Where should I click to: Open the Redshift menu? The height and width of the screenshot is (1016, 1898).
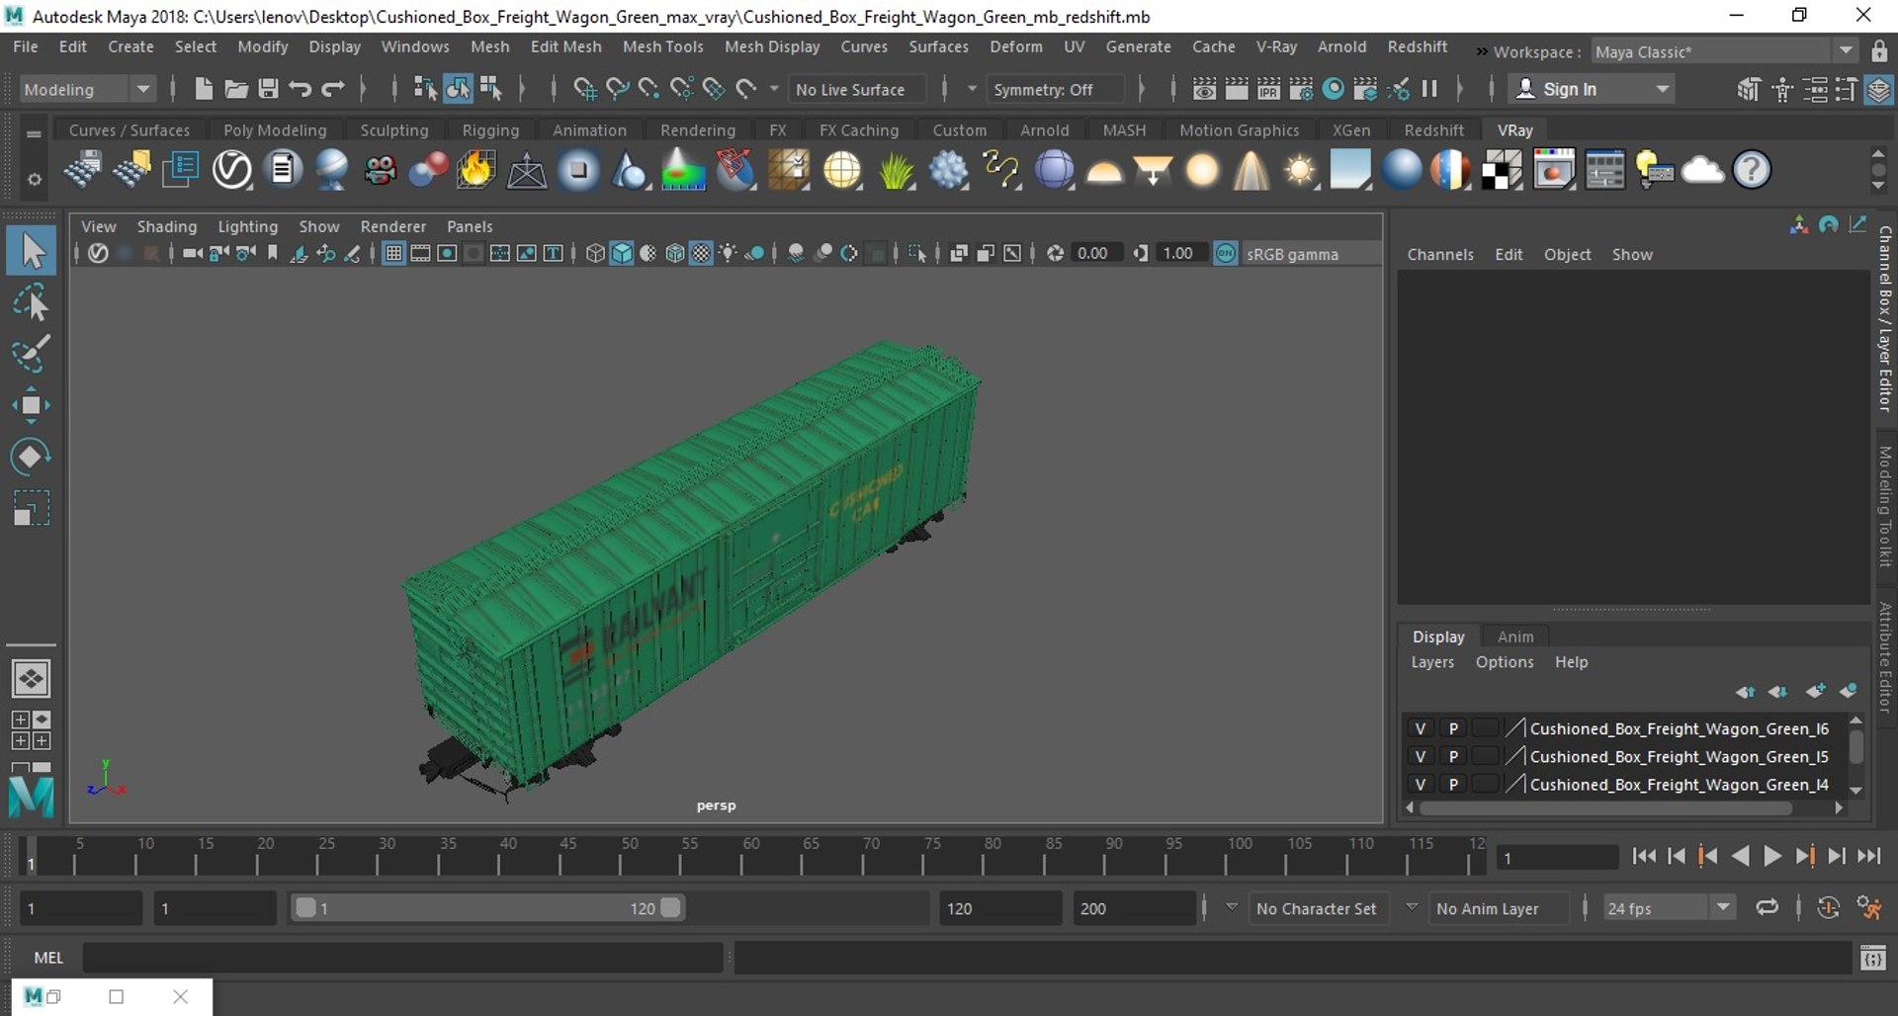pos(1417,46)
